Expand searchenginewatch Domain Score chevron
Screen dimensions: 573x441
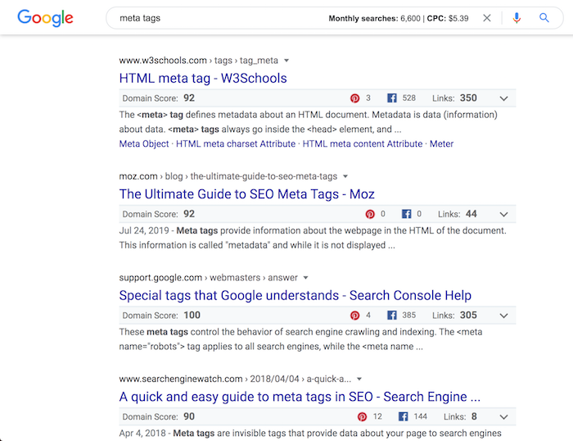(504, 417)
